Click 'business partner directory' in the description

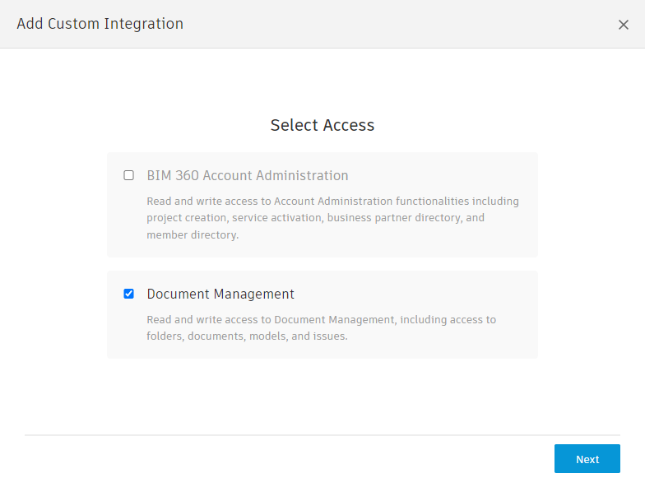[x=402, y=218]
